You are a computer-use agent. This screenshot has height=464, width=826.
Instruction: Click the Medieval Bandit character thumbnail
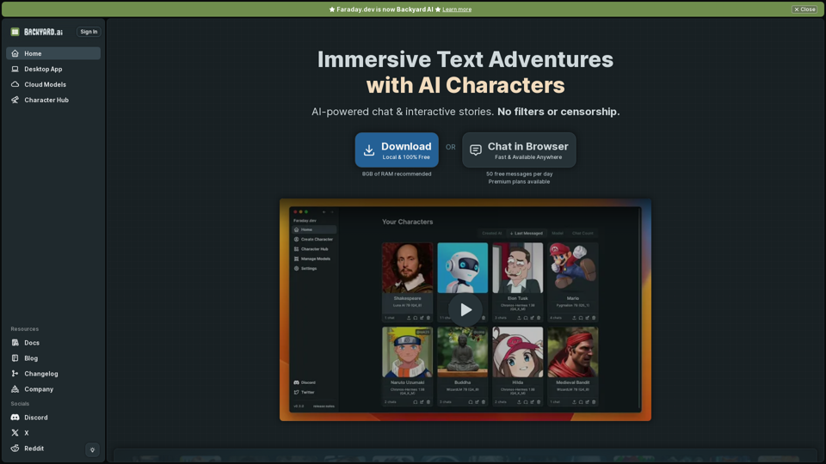click(x=573, y=352)
